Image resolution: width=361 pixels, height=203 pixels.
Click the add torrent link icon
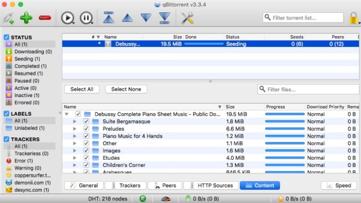(x=9, y=18)
